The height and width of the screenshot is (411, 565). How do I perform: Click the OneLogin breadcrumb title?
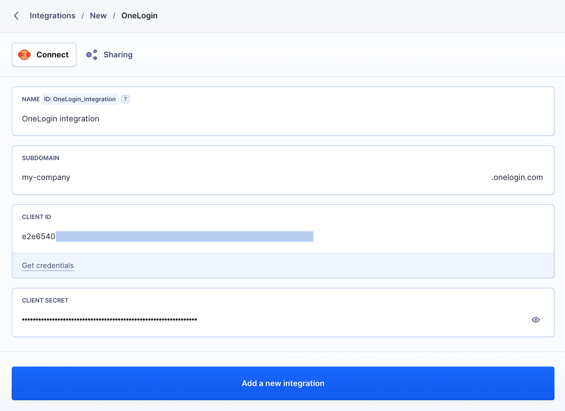tap(139, 16)
